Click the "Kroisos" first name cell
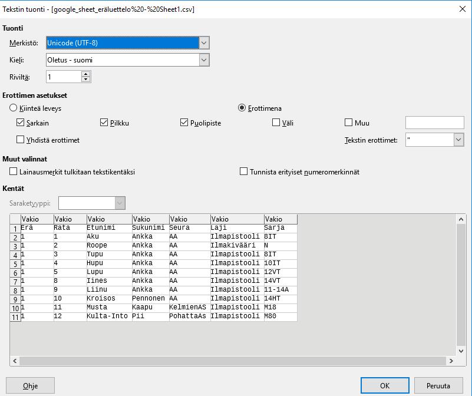 point(109,299)
